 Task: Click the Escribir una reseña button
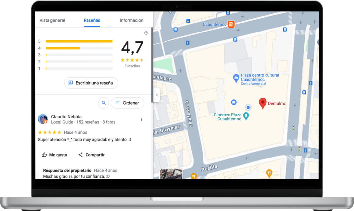tap(91, 83)
